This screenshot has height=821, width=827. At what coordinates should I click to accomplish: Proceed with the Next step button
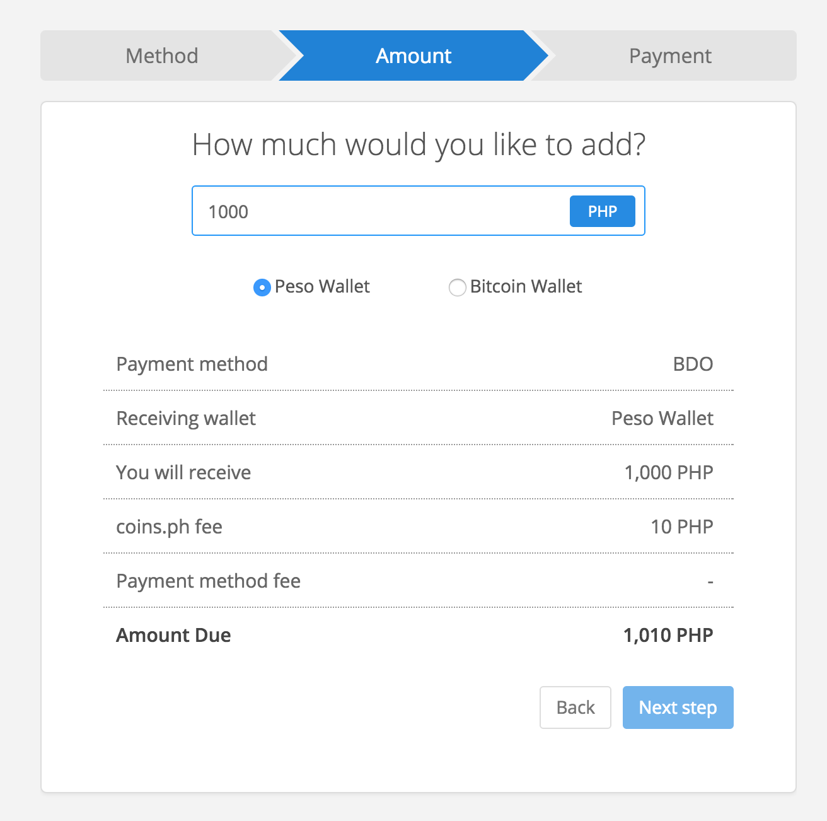678,707
